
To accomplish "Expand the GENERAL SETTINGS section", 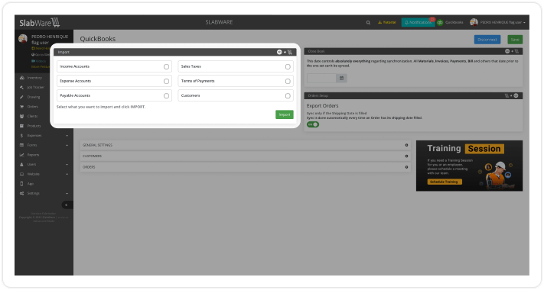I will pyautogui.click(x=246, y=145).
